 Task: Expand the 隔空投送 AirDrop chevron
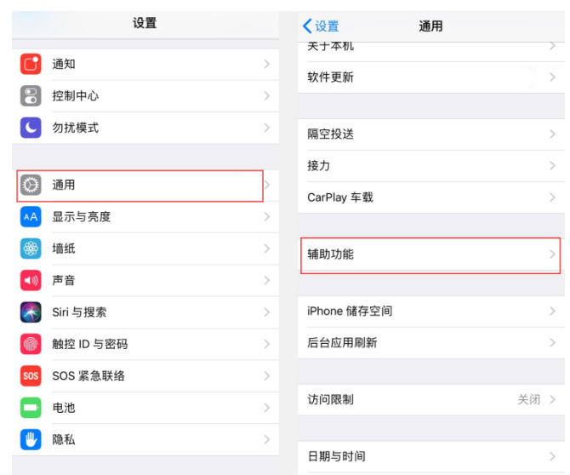point(552,134)
